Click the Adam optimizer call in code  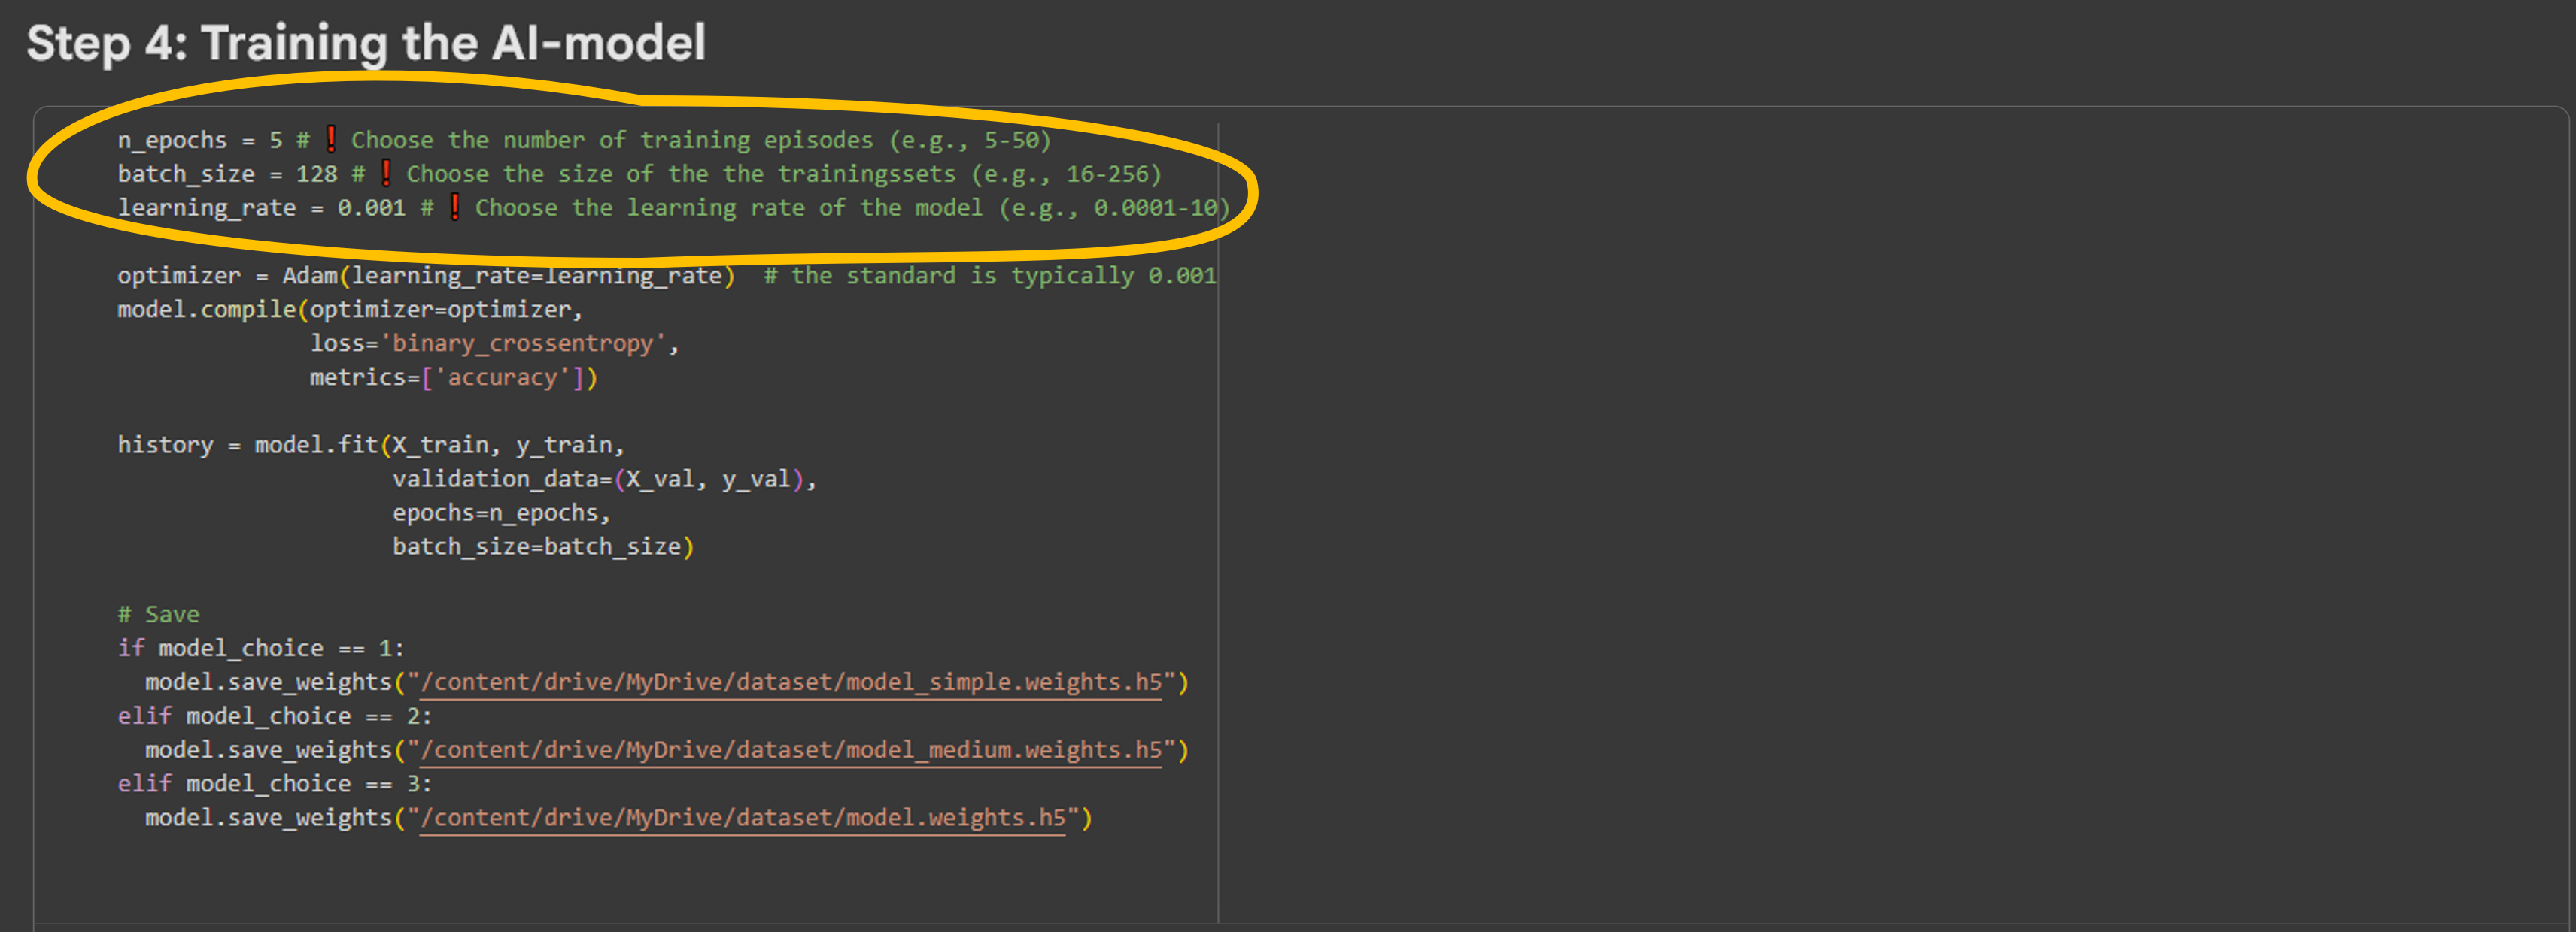tap(309, 276)
